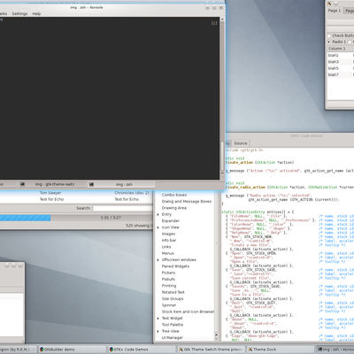Switch to 'img : zsh - Konsole' taskbar entry

click(335, 350)
